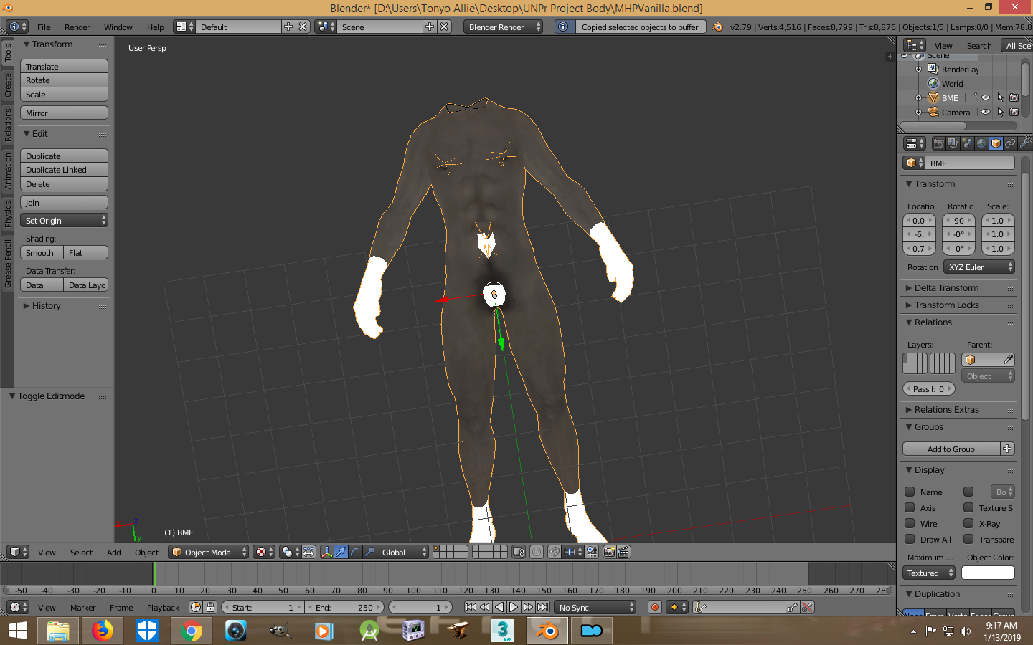The height and width of the screenshot is (645, 1033).
Task: Switch to the Physics tool shelf tab
Action: click(x=8, y=214)
